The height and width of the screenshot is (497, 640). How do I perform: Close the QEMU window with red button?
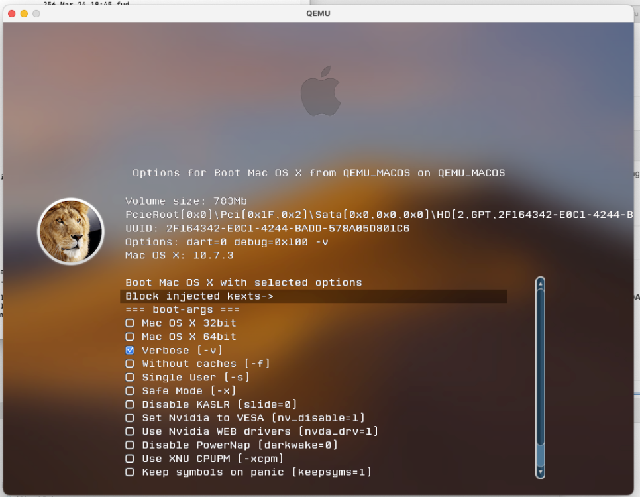[x=12, y=13]
